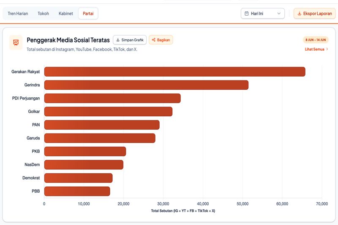Click the download icon in Simpan Grafik
Screen dimensions: 338x225
pos(118,40)
